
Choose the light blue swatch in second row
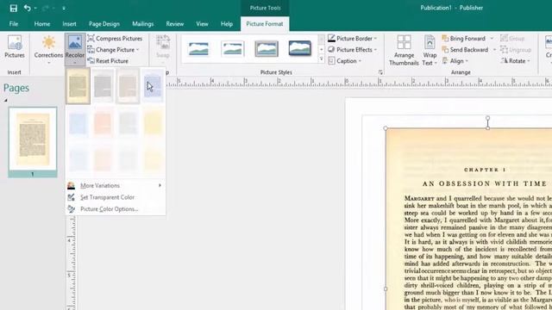coord(78,123)
